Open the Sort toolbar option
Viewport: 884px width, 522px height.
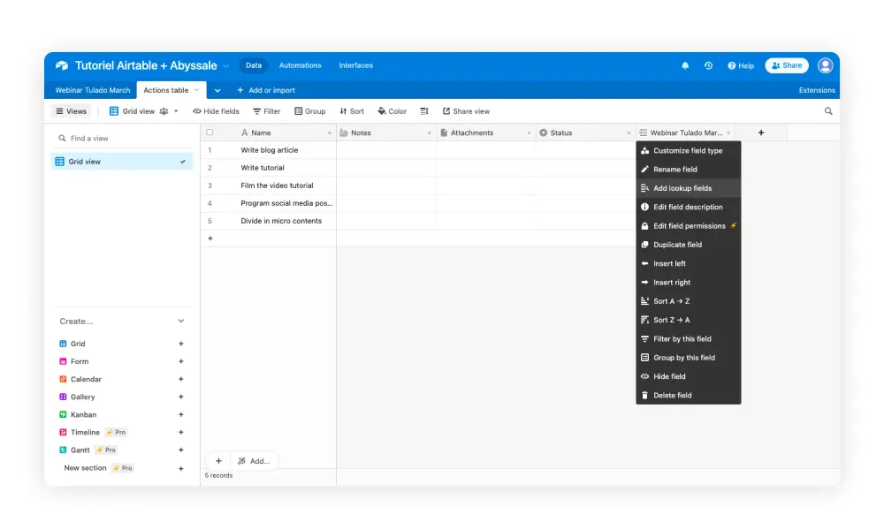pos(352,111)
